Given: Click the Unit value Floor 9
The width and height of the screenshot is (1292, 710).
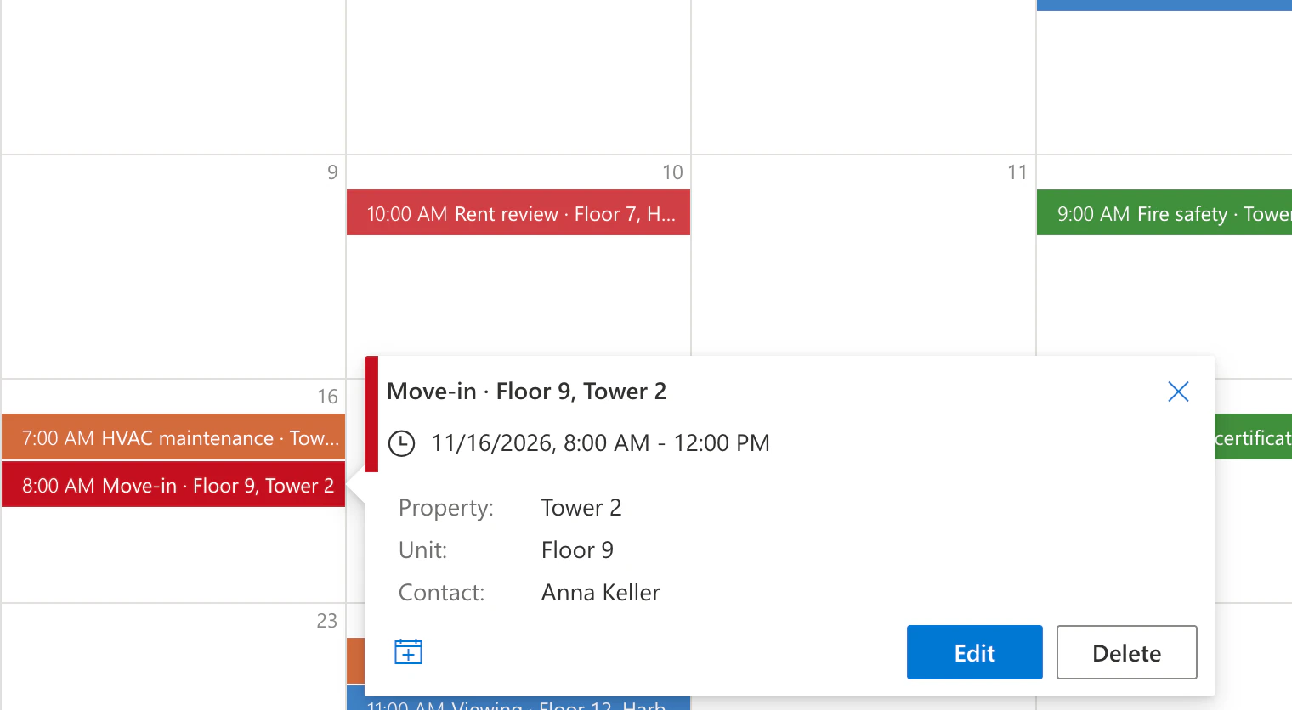Looking at the screenshot, I should pyautogui.click(x=577, y=550).
